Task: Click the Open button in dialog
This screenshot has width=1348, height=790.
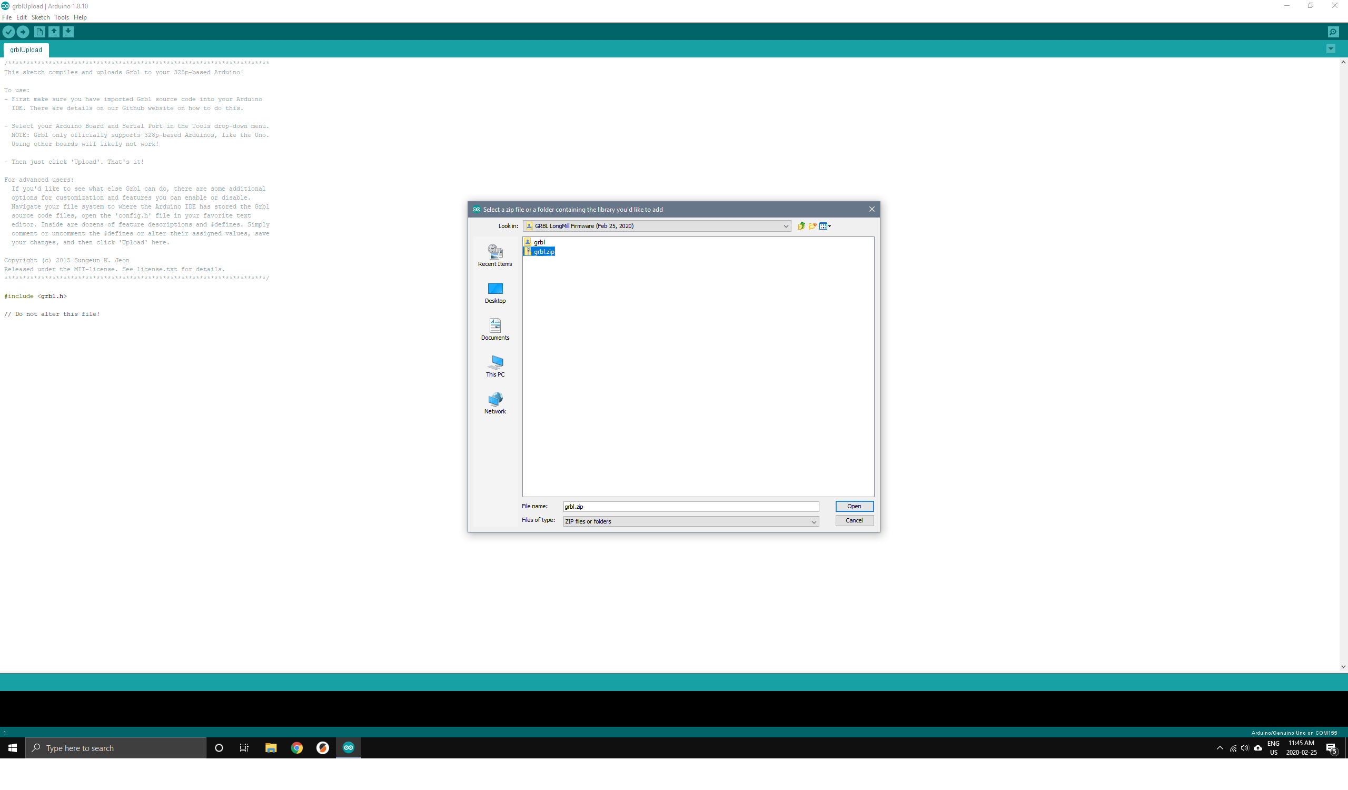Action: pos(854,507)
